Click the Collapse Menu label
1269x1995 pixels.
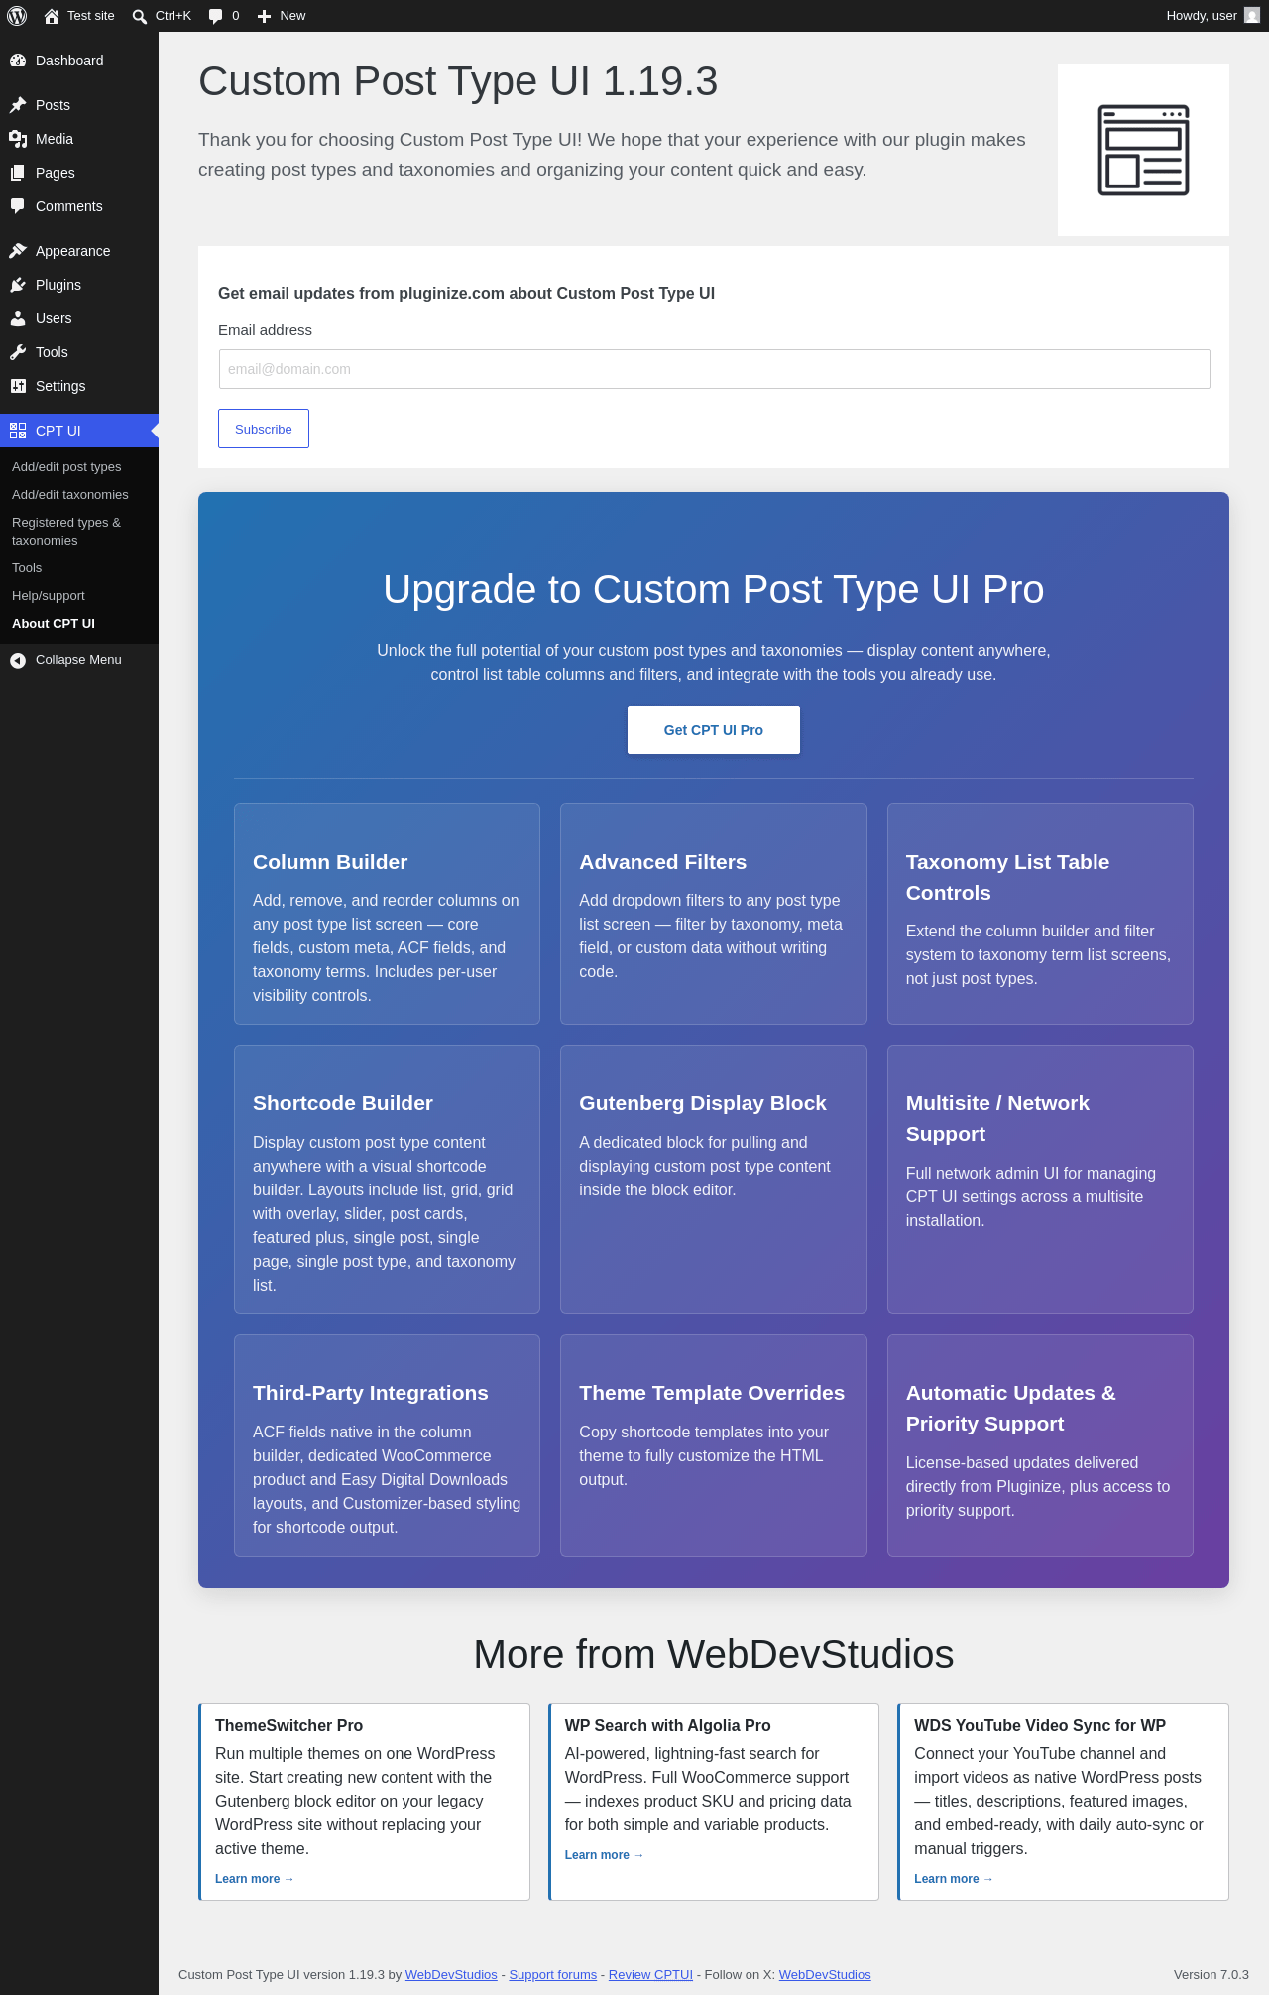point(78,660)
